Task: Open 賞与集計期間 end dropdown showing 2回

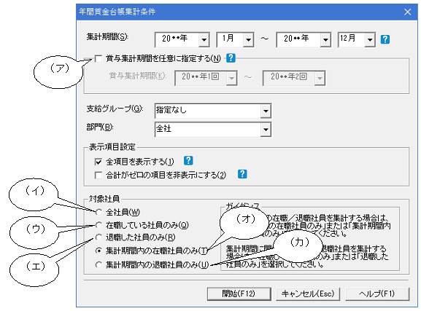Action: coord(320,78)
